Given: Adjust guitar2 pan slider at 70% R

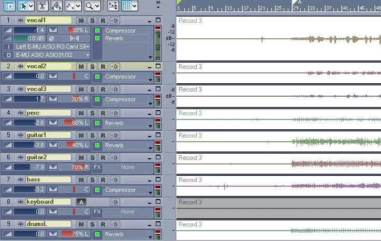Looking at the screenshot, I should click(x=75, y=167).
